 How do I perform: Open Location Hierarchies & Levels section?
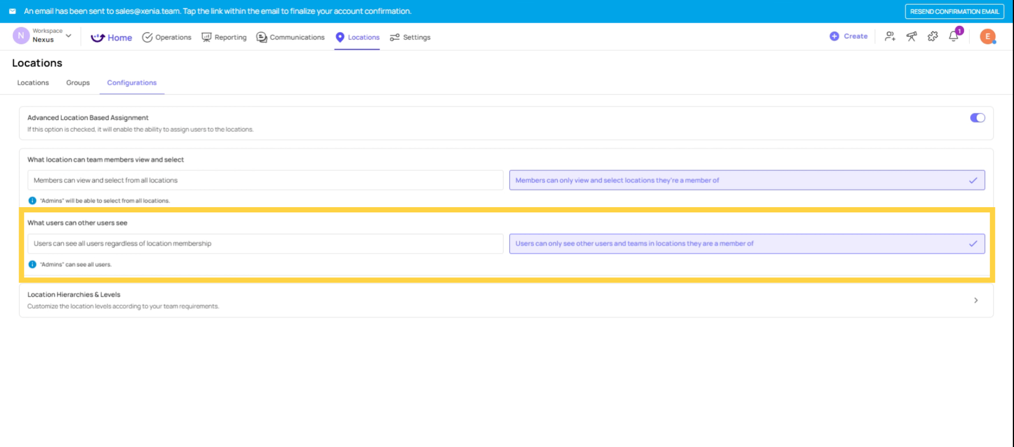(506, 300)
